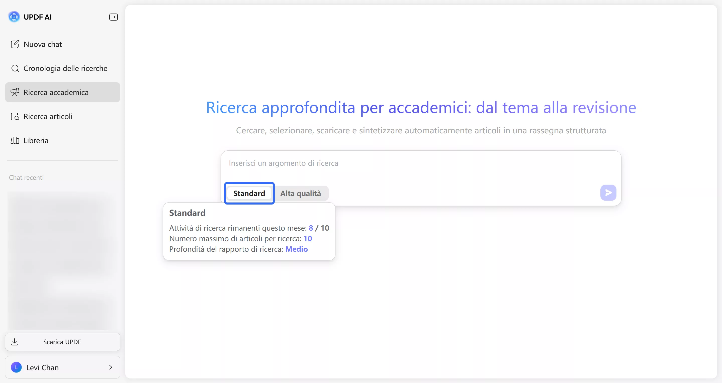Click the Ricerca articoli document-search icon
The image size is (722, 383).
coord(15,117)
